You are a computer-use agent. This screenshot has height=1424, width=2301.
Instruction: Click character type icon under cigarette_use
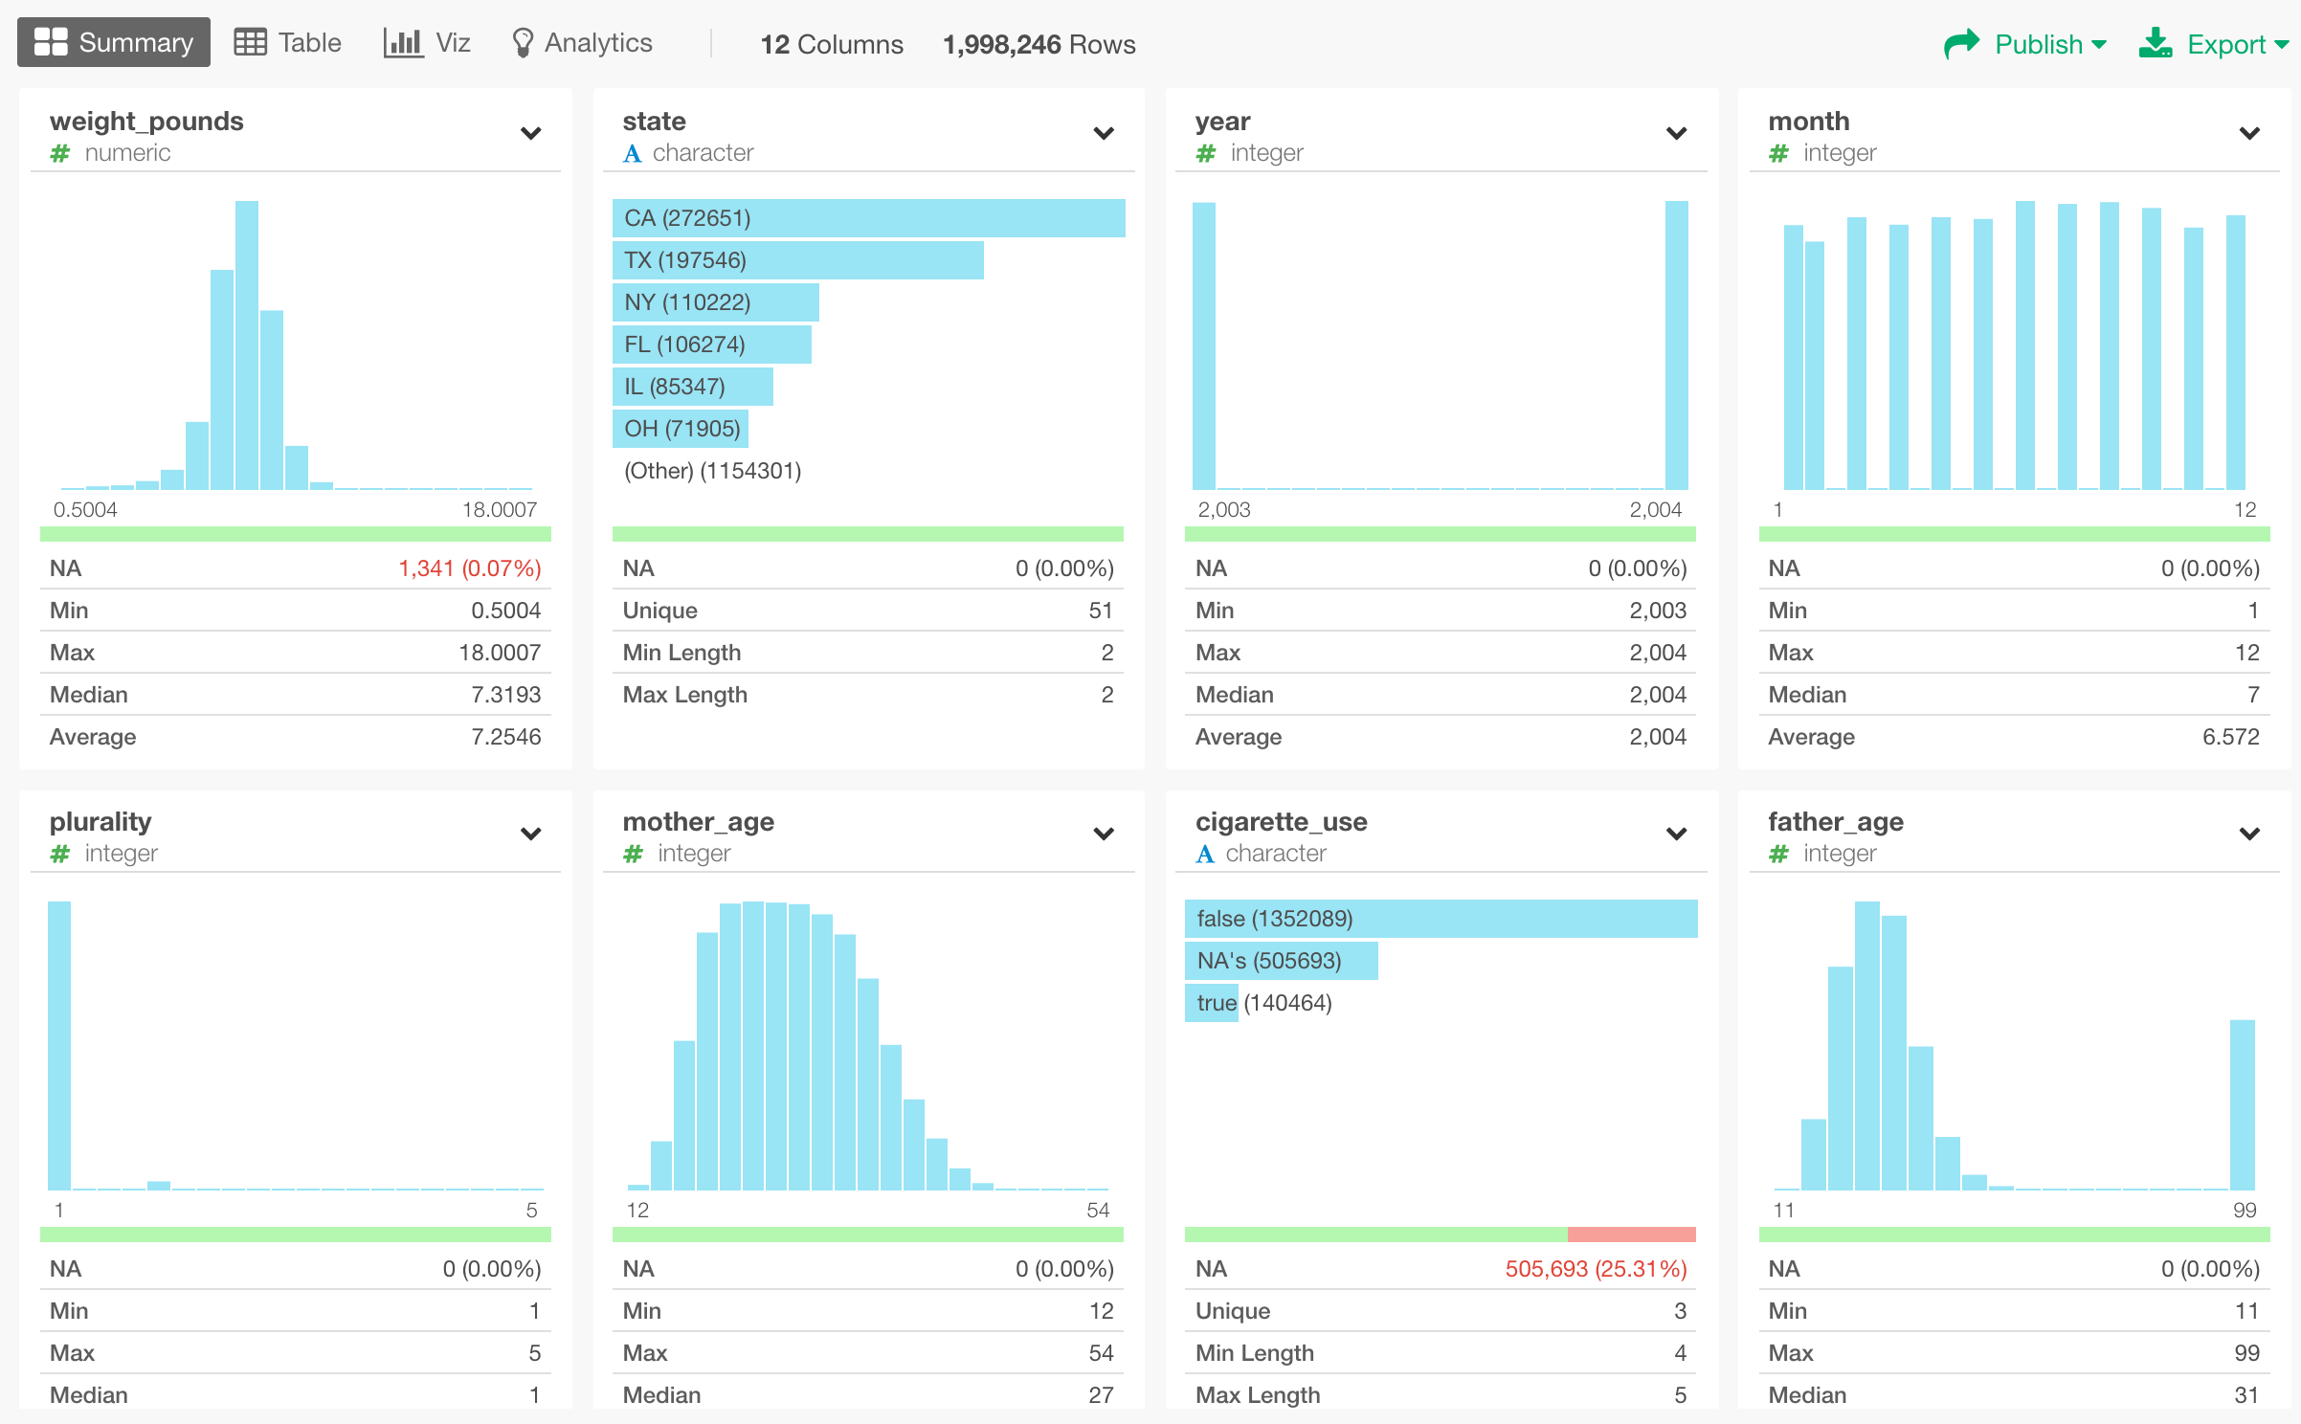pyautogui.click(x=1205, y=854)
